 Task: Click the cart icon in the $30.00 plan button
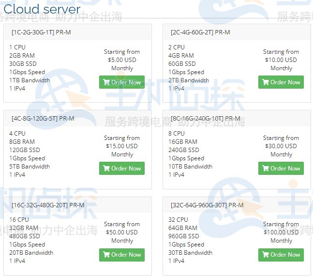pos(265,169)
